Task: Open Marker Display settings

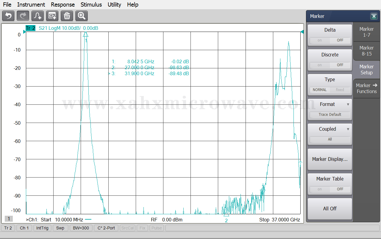Action: click(330, 159)
